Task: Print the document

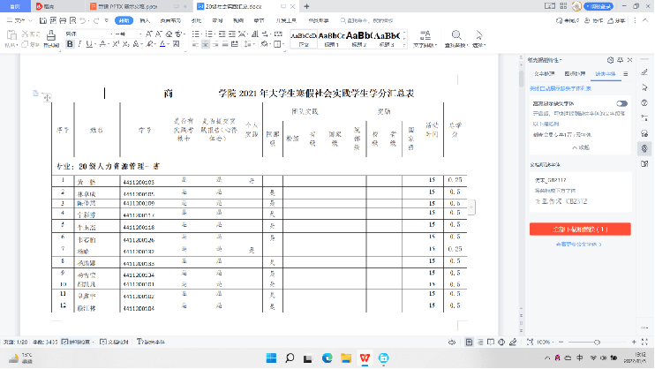Action: (63, 20)
